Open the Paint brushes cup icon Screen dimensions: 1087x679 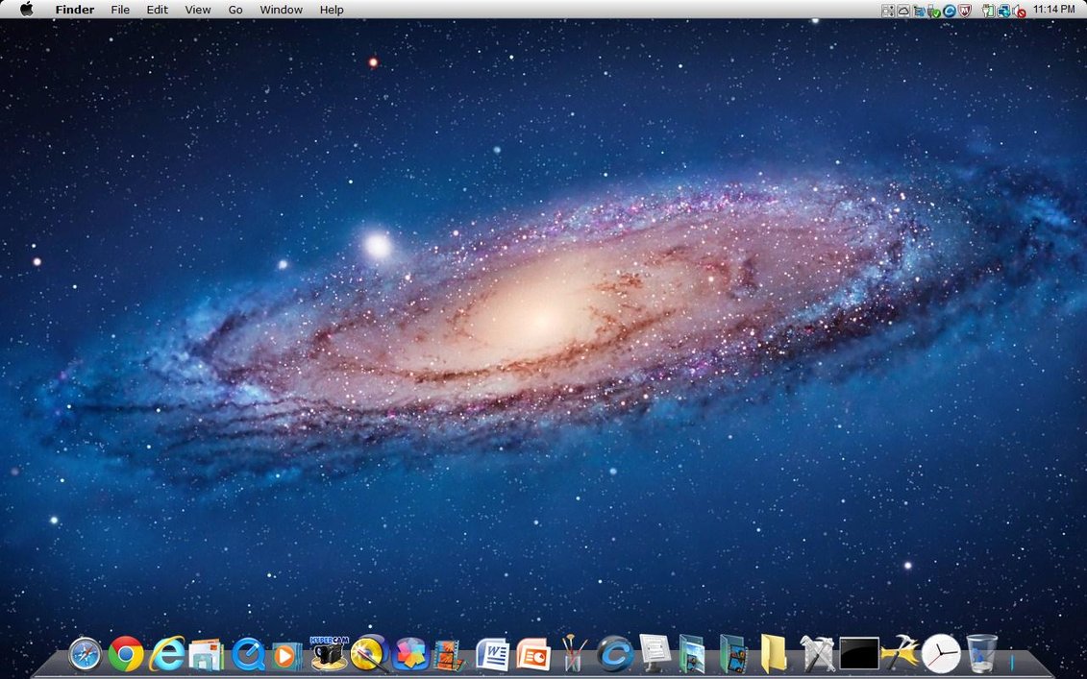tap(574, 654)
